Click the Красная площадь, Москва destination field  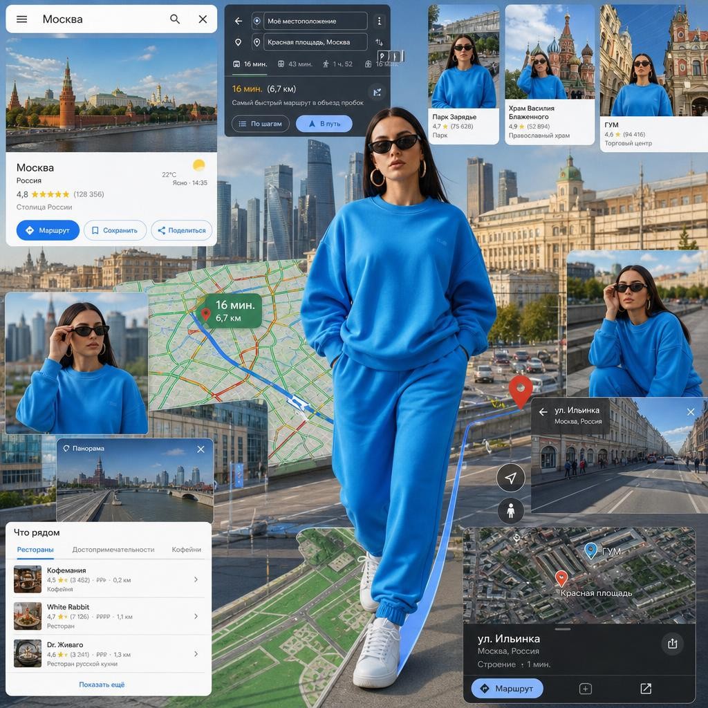pyautogui.click(x=315, y=42)
